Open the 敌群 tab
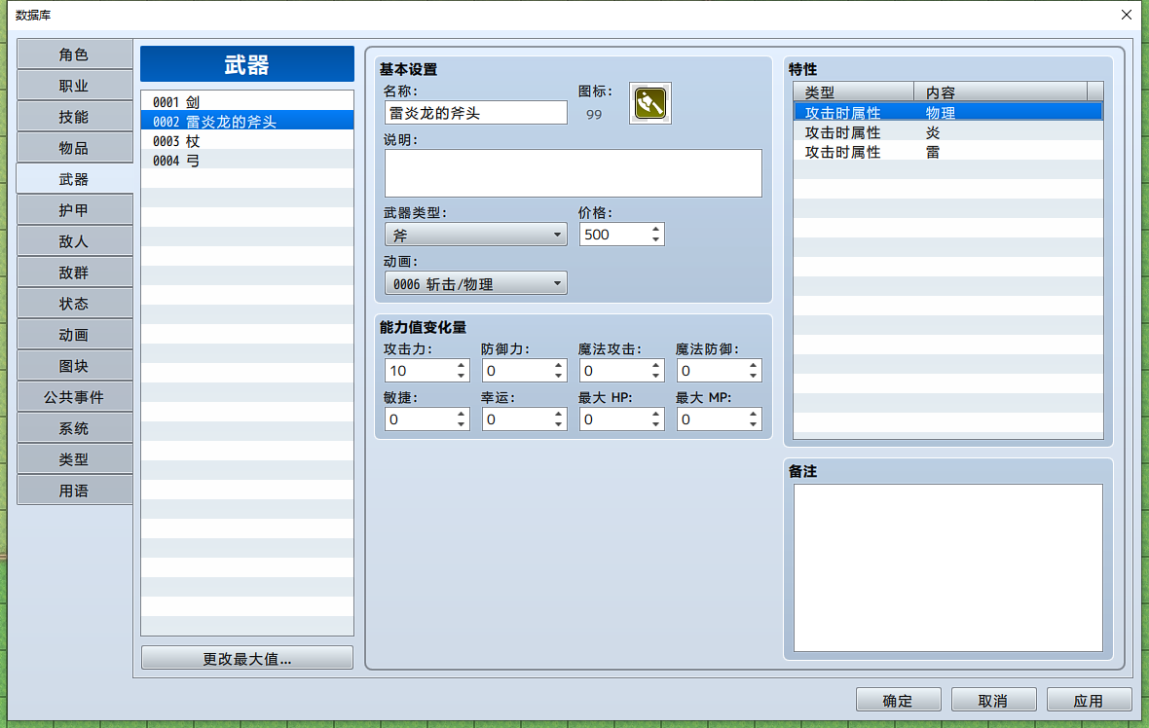This screenshot has width=1149, height=728. (74, 273)
